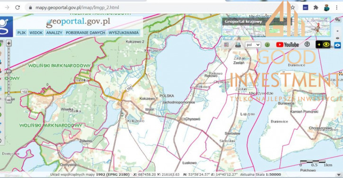Open the PLIK menu
The image size is (343, 178).
[x=21, y=33]
